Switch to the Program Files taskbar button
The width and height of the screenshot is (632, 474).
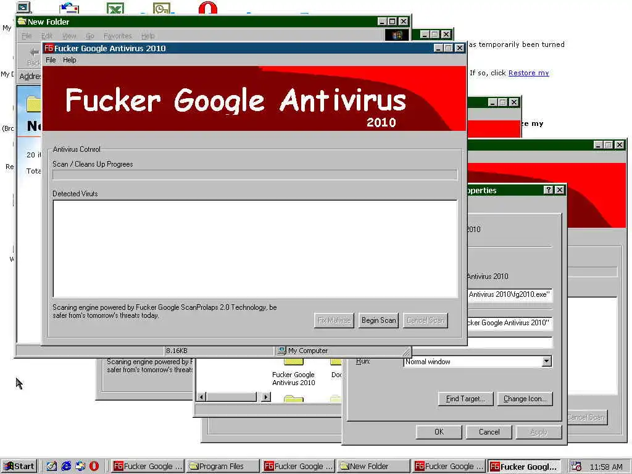pos(222,467)
